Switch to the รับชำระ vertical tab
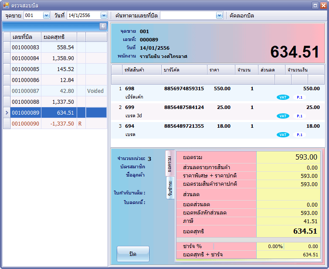Screen dimensions: 329x269 170,188
